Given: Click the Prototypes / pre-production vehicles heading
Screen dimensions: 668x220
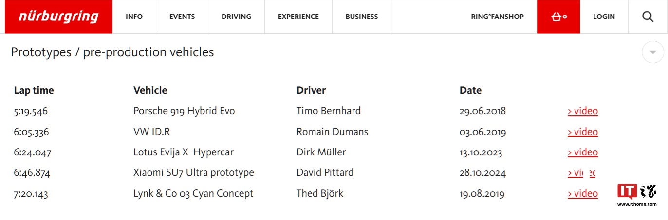Looking at the screenshot, I should (x=112, y=52).
